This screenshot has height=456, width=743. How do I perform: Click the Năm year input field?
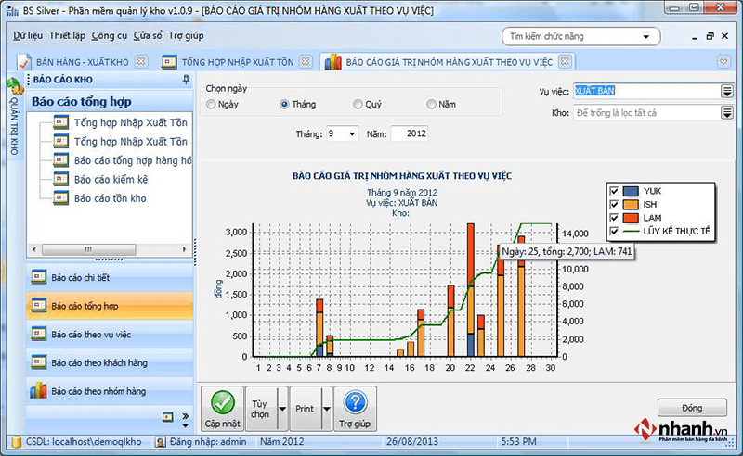click(409, 134)
